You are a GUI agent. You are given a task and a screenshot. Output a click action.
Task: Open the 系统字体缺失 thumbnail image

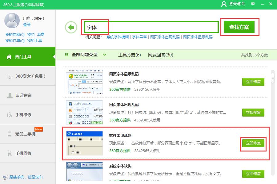pos(84,171)
